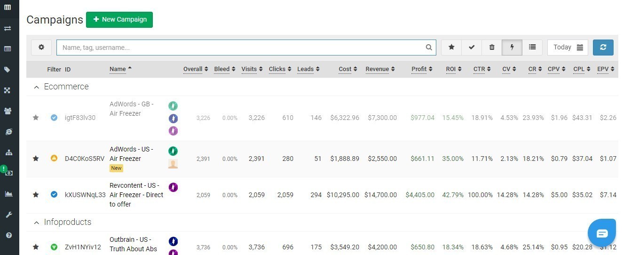
Task: Click the avatar icon in AdWords US row
Action: coord(173,164)
